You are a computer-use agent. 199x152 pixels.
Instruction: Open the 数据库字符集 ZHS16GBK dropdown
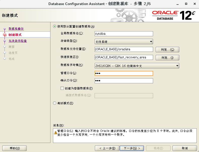click(x=137, y=66)
